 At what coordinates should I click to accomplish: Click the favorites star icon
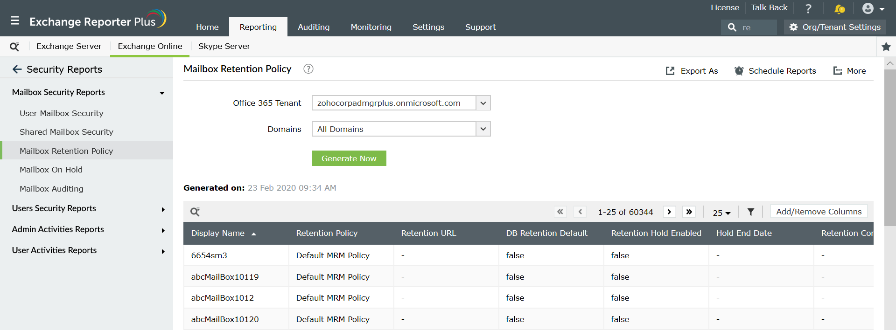[x=886, y=47]
